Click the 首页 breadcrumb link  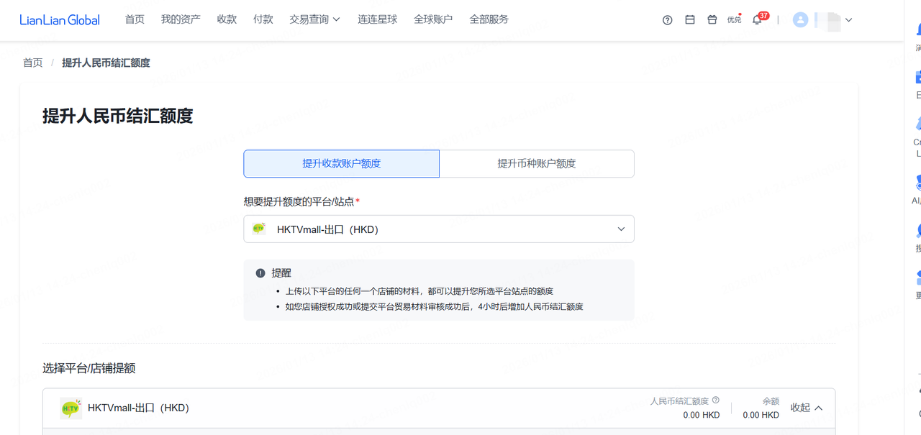click(33, 63)
